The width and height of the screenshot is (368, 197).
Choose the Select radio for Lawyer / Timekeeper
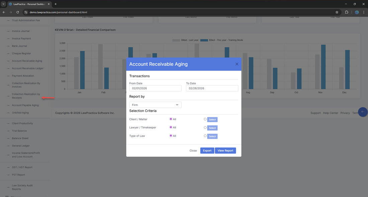[205, 127]
